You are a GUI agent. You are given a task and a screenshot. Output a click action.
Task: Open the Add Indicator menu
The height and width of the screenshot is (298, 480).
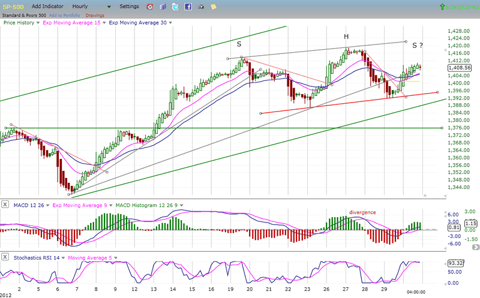52,7
